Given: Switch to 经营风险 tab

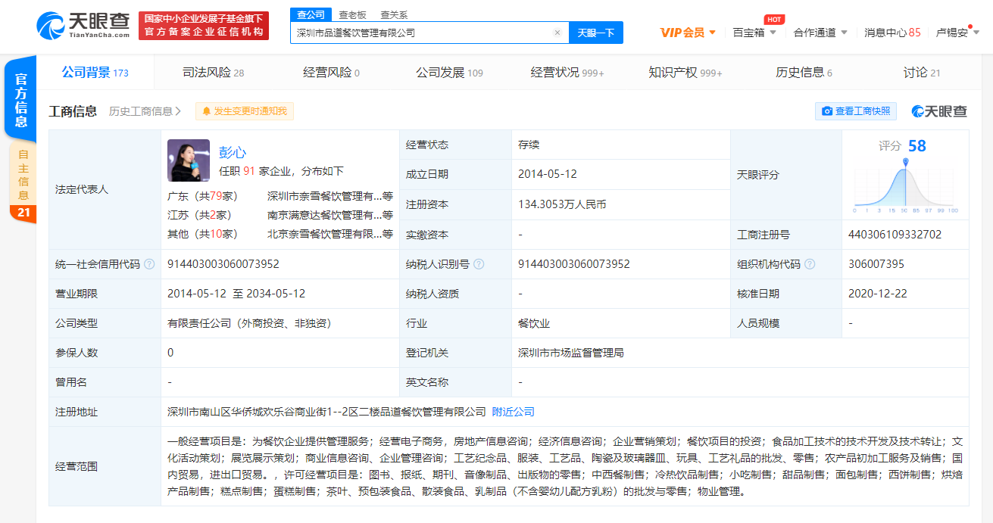Looking at the screenshot, I should 331,73.
